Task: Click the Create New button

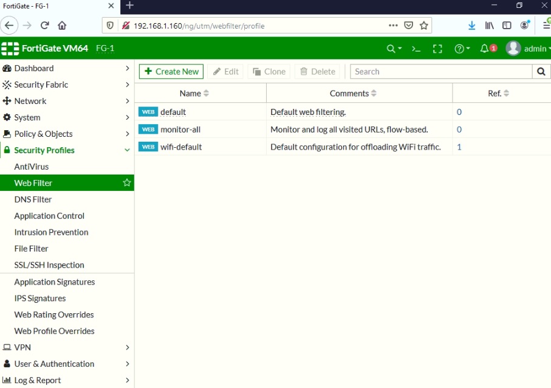Action: pos(171,71)
